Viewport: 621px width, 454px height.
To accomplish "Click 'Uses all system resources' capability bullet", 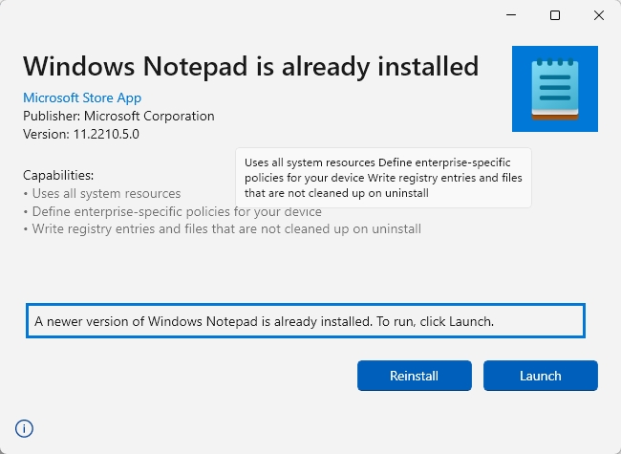I will click(102, 193).
